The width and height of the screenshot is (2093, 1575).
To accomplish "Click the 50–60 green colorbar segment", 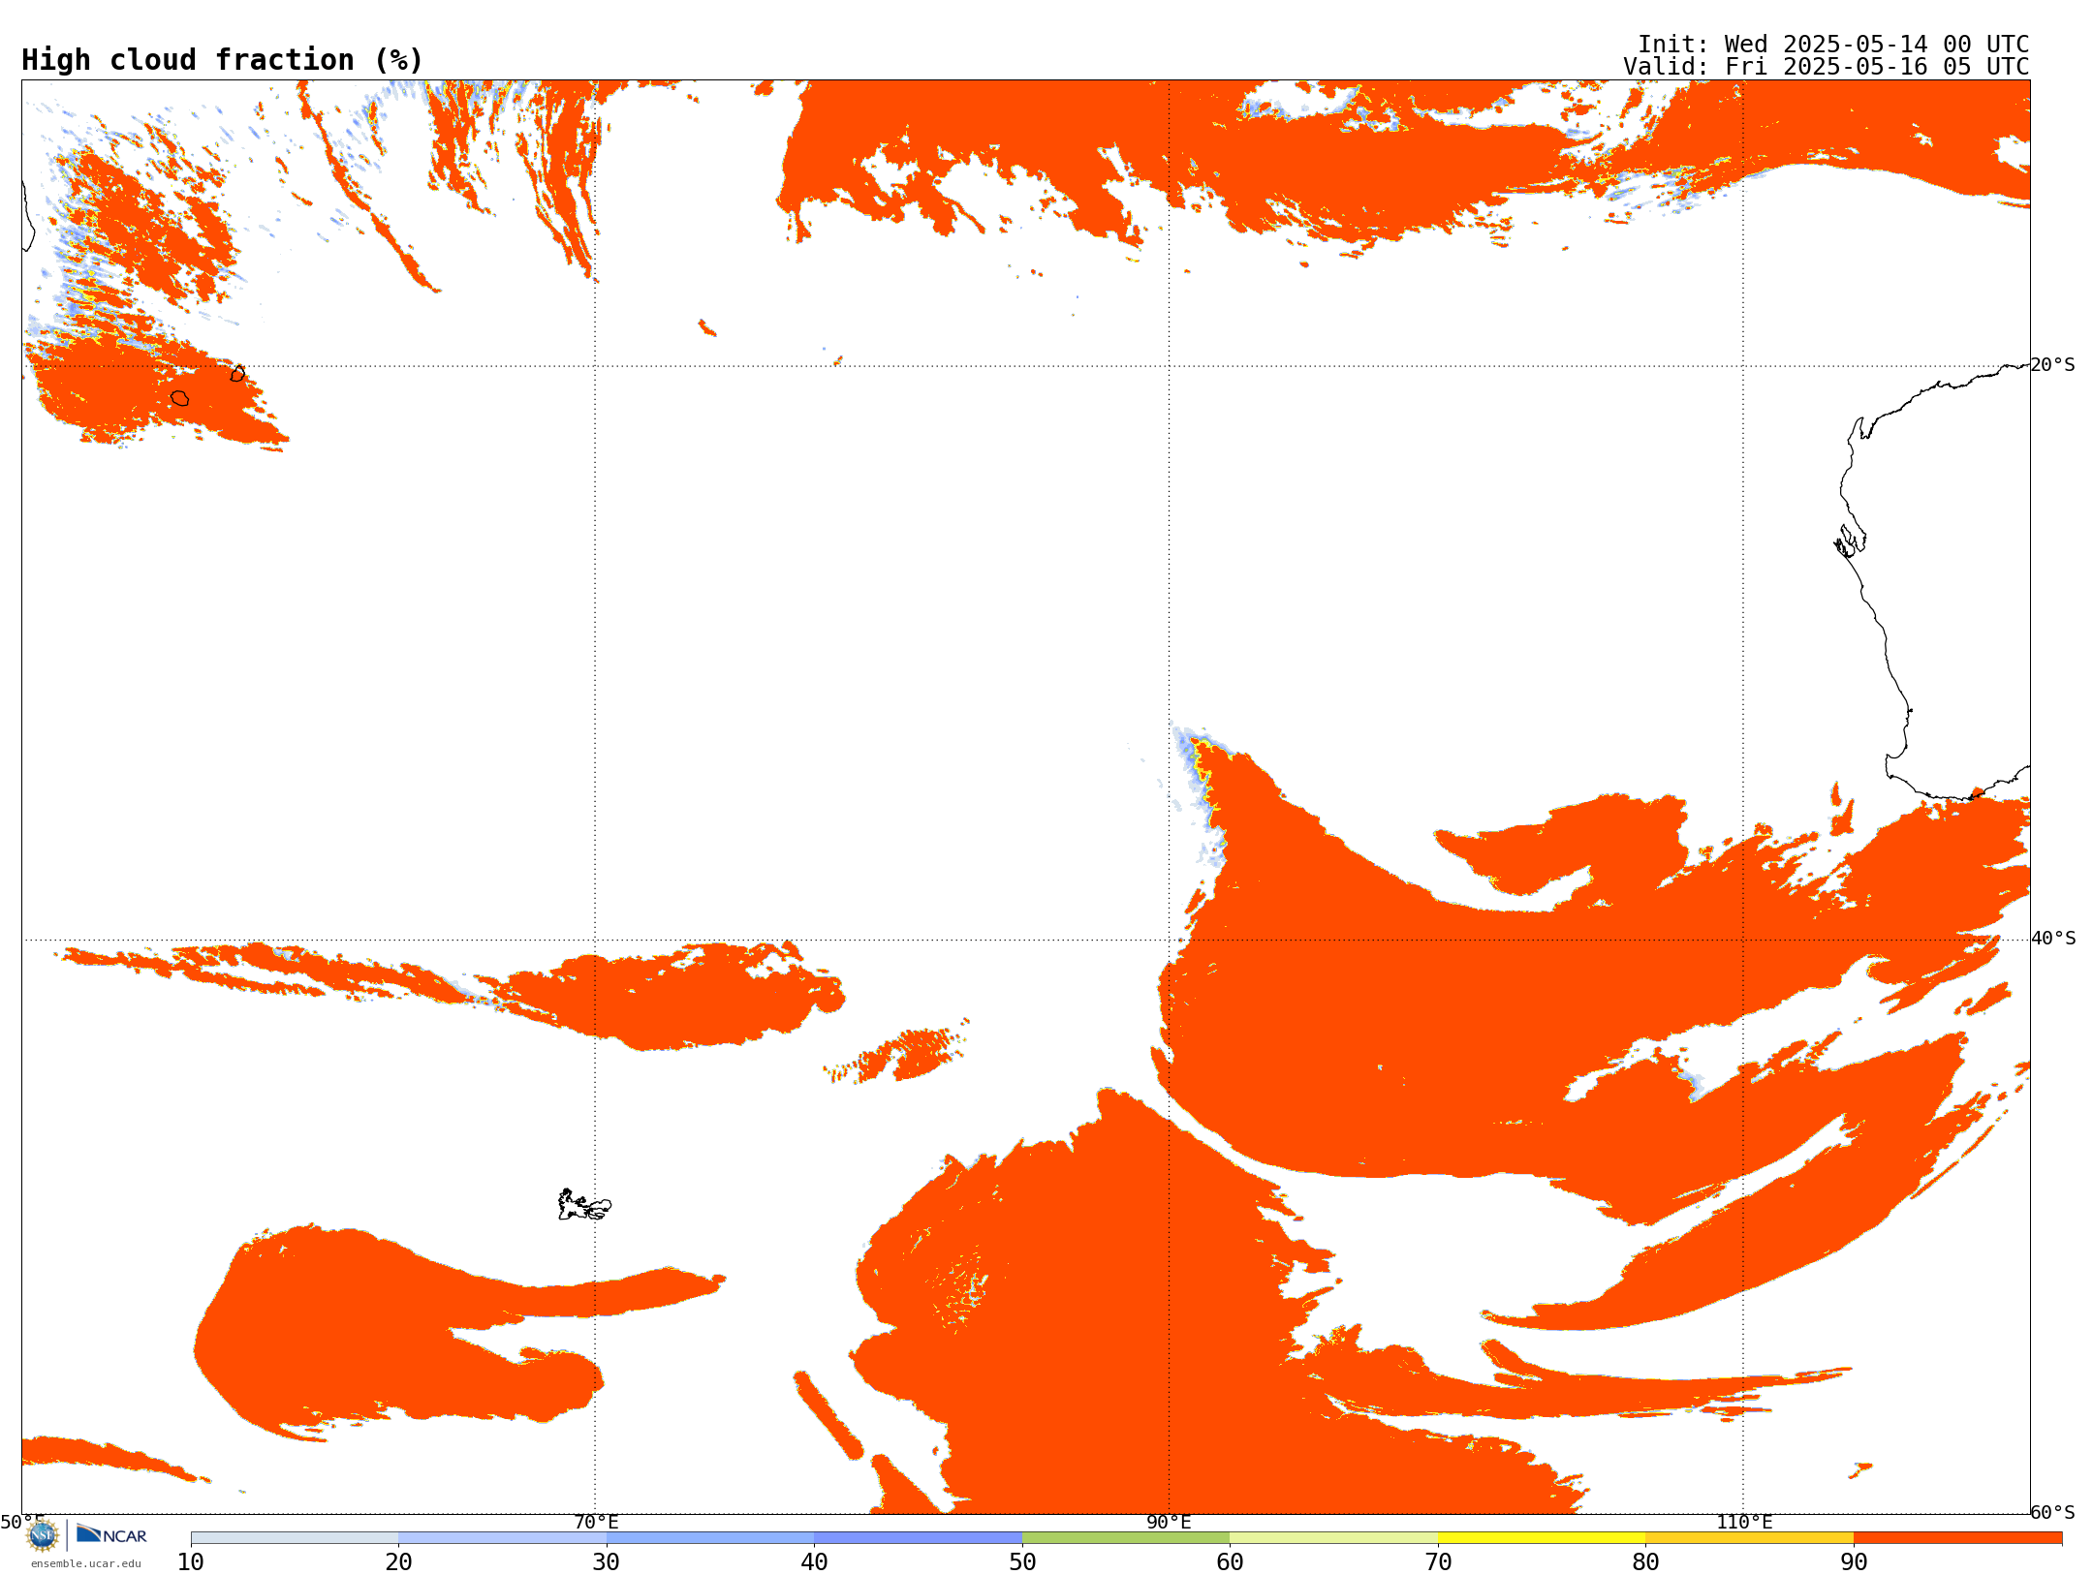I will 1126,1538.
